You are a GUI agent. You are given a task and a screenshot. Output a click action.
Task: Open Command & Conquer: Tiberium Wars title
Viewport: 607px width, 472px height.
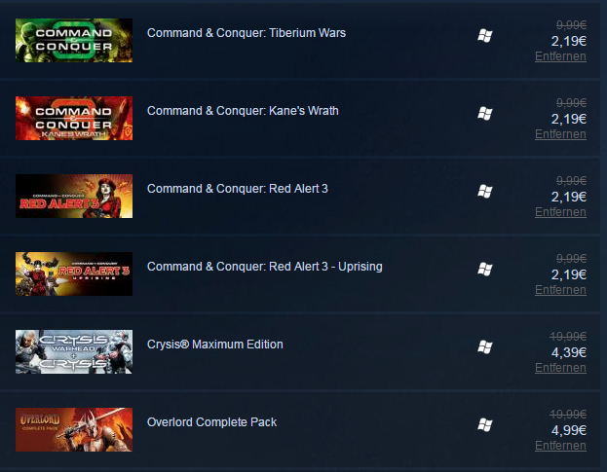click(247, 33)
